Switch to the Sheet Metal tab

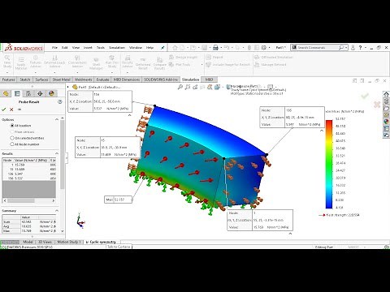(x=61, y=79)
